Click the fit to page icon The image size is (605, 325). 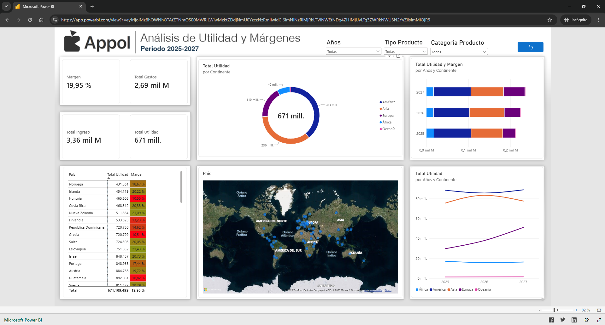point(599,310)
